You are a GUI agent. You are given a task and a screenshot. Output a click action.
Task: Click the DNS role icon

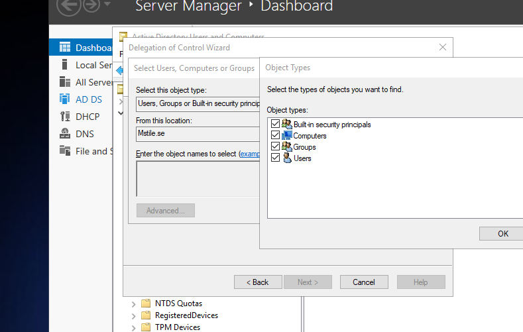[65, 133]
